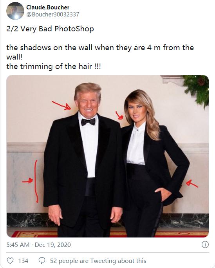Click the vertical red line on the left wall
The width and height of the screenshot is (215, 268).
click(36, 181)
